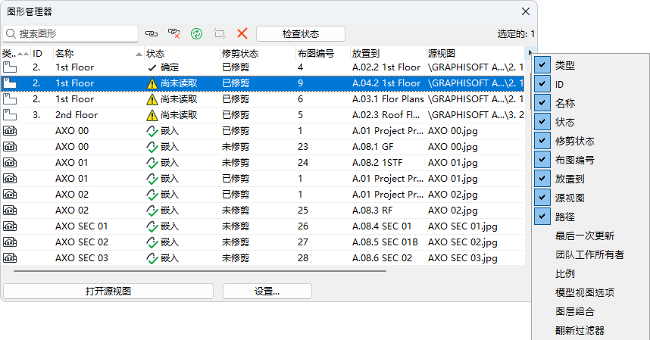Uncheck the 修剪状态 column checkbox
The height and width of the screenshot is (340, 650).
(x=542, y=141)
